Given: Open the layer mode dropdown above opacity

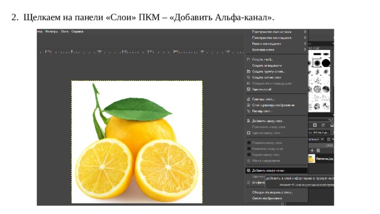Looking at the screenshot, I should (x=316, y=139).
